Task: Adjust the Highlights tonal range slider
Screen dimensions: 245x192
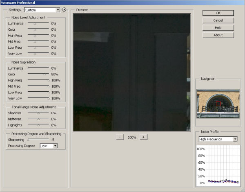Action: tap(38, 125)
